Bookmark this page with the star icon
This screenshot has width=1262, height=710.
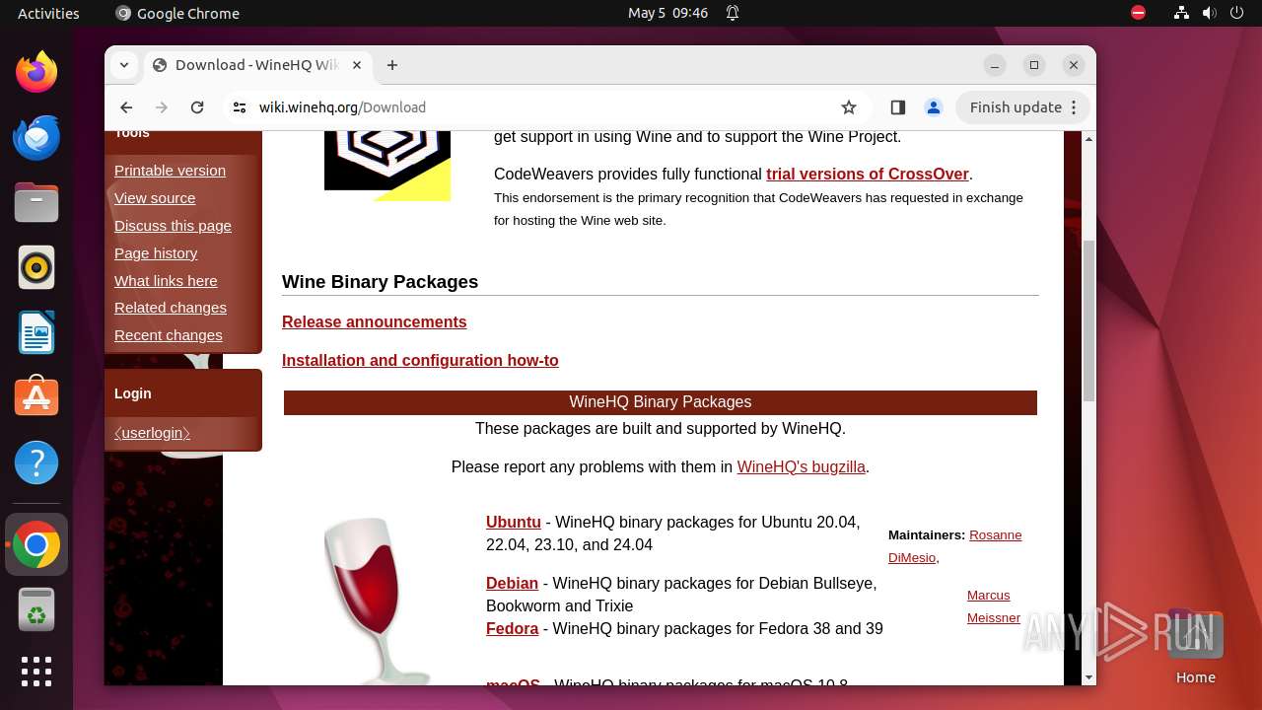(849, 107)
